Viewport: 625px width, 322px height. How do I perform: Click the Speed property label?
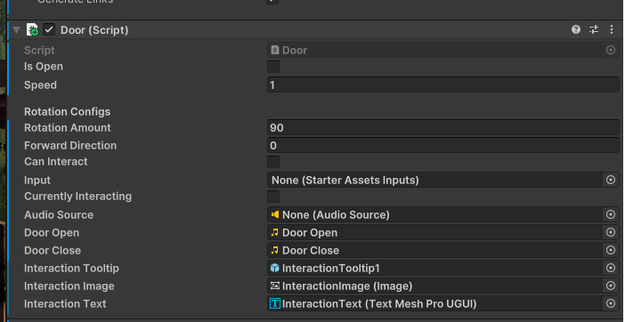[40, 85]
